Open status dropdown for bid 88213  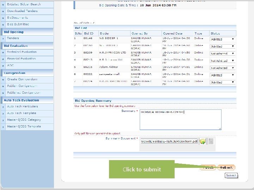pos(222,61)
